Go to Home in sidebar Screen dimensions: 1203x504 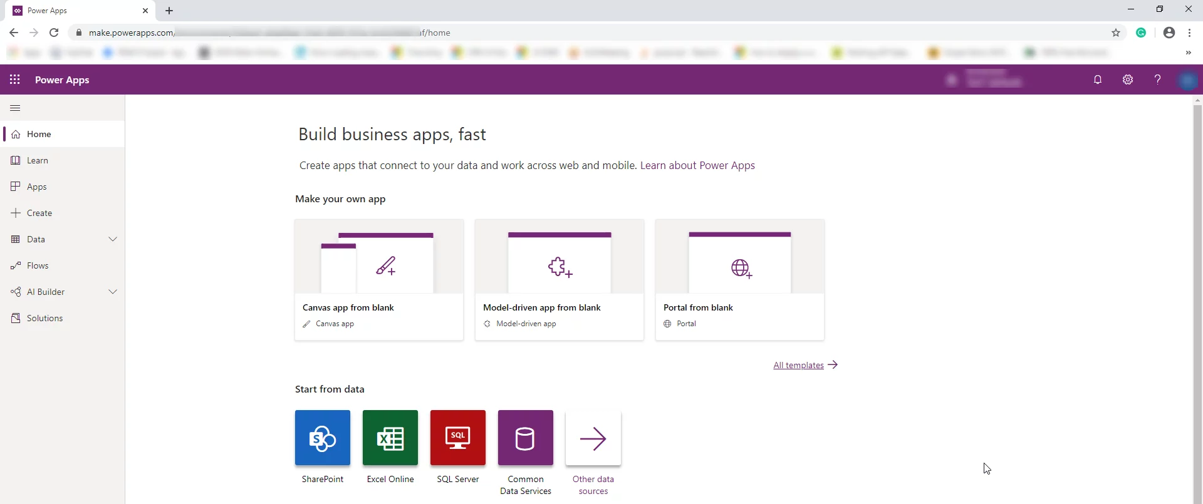click(x=63, y=134)
